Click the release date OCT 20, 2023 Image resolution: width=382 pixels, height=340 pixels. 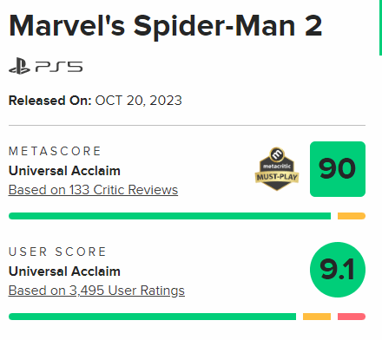click(138, 101)
